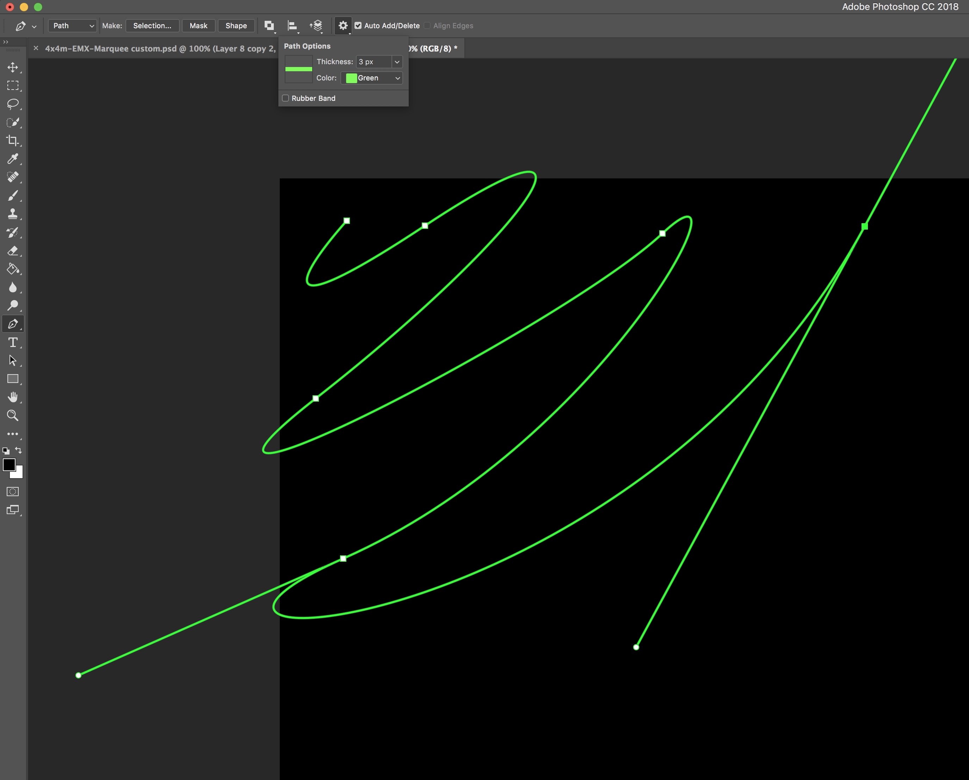Click the background white color swatch
The width and height of the screenshot is (969, 780).
pos(19,474)
